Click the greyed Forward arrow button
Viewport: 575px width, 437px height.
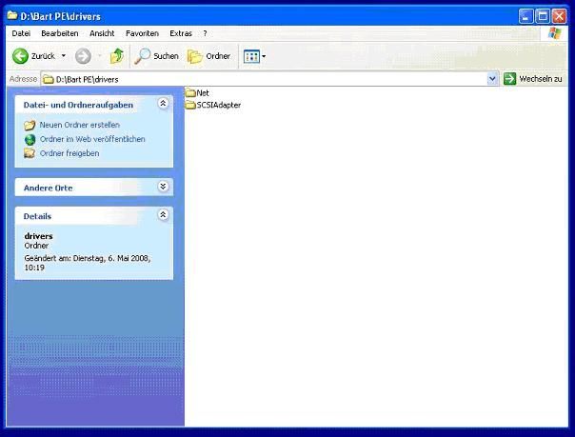tap(83, 56)
